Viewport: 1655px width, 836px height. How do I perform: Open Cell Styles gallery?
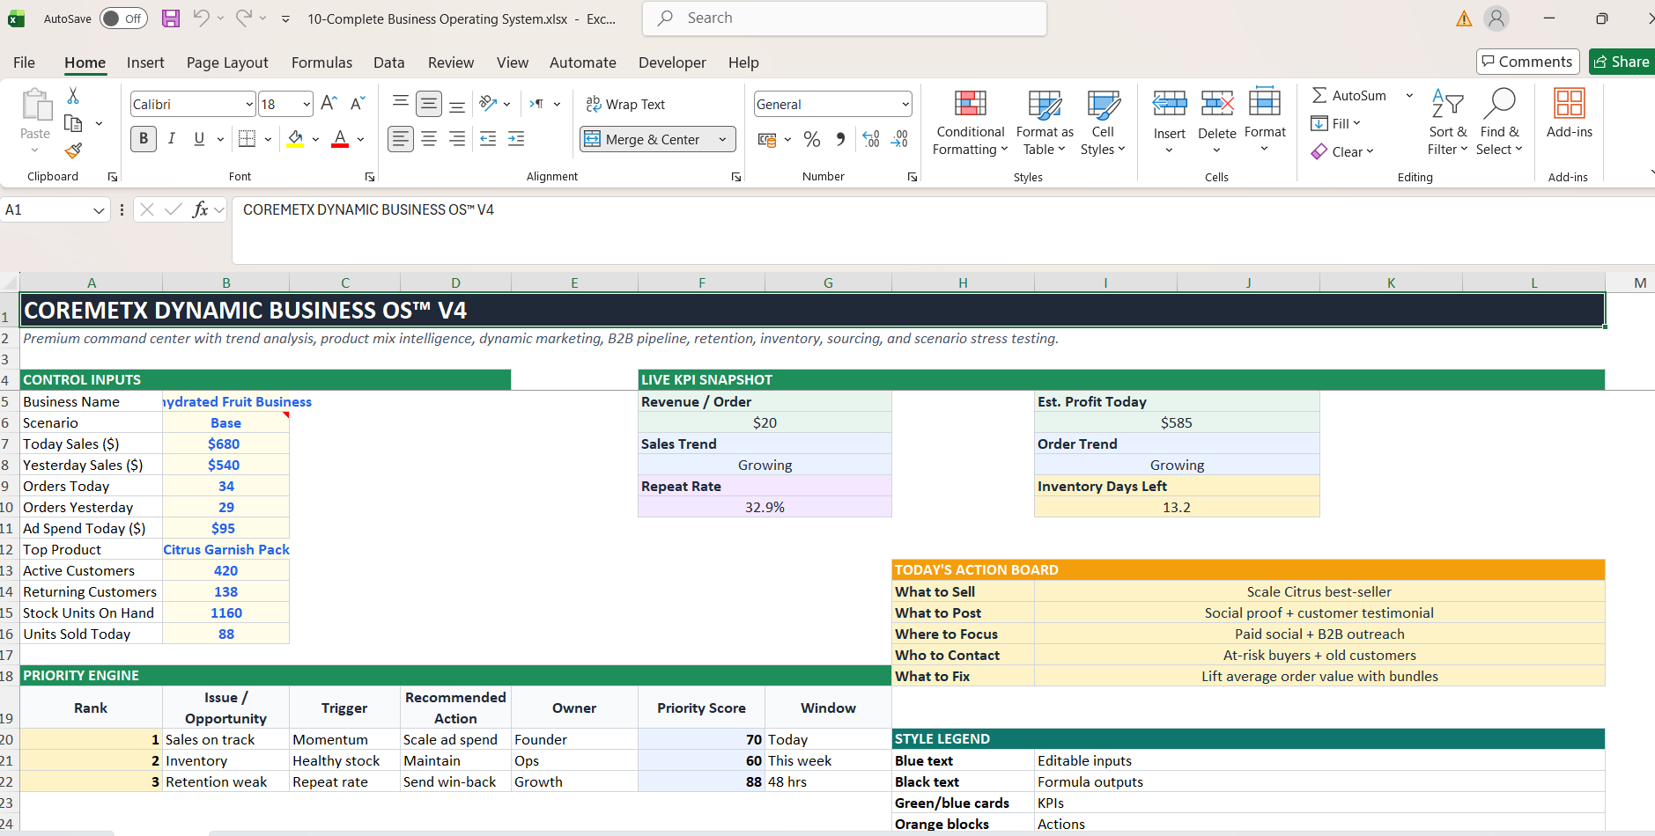(x=1103, y=123)
